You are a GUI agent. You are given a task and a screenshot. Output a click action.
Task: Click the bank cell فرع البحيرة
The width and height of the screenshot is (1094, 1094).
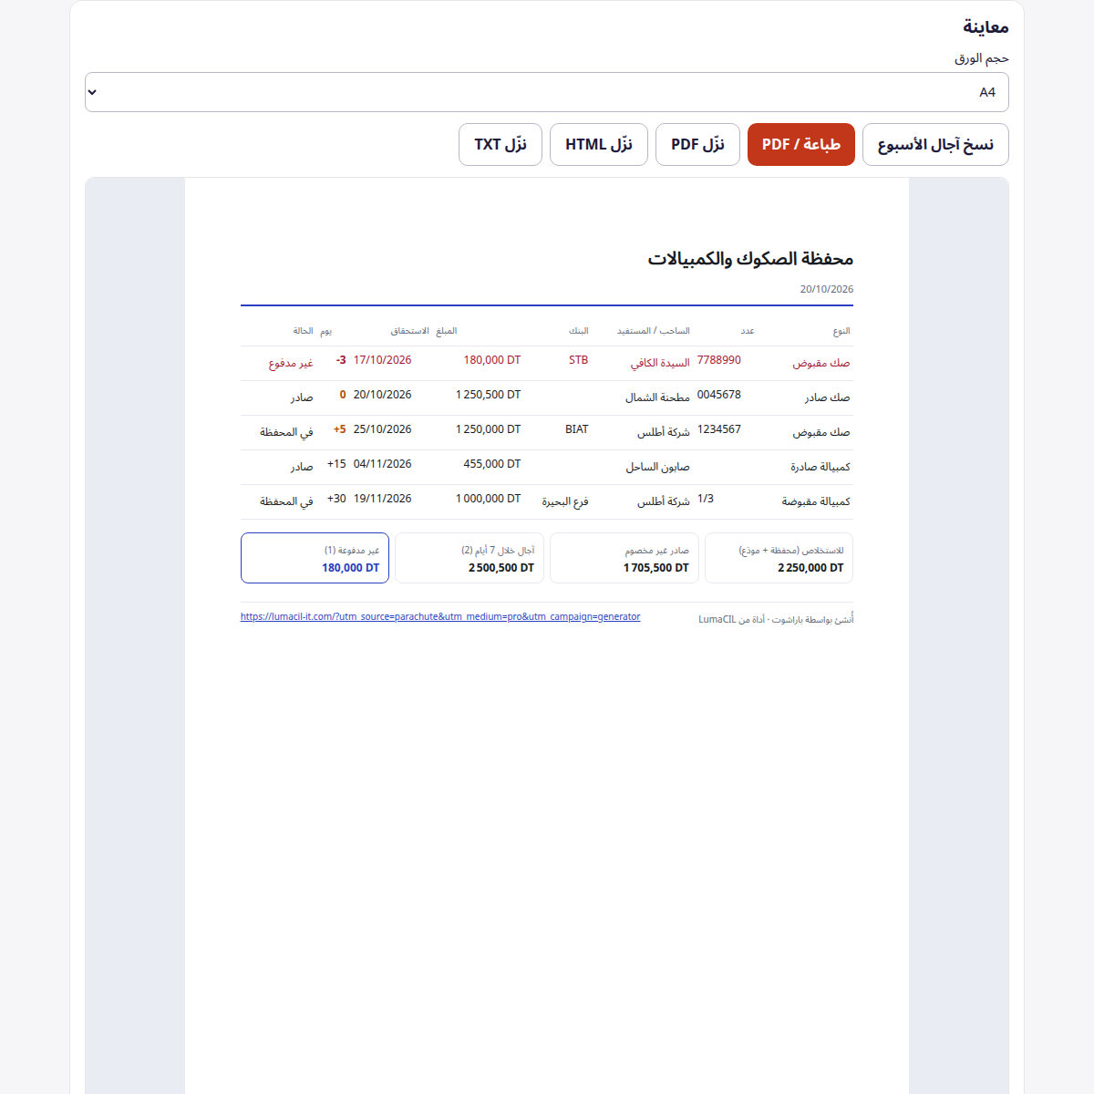pos(565,501)
